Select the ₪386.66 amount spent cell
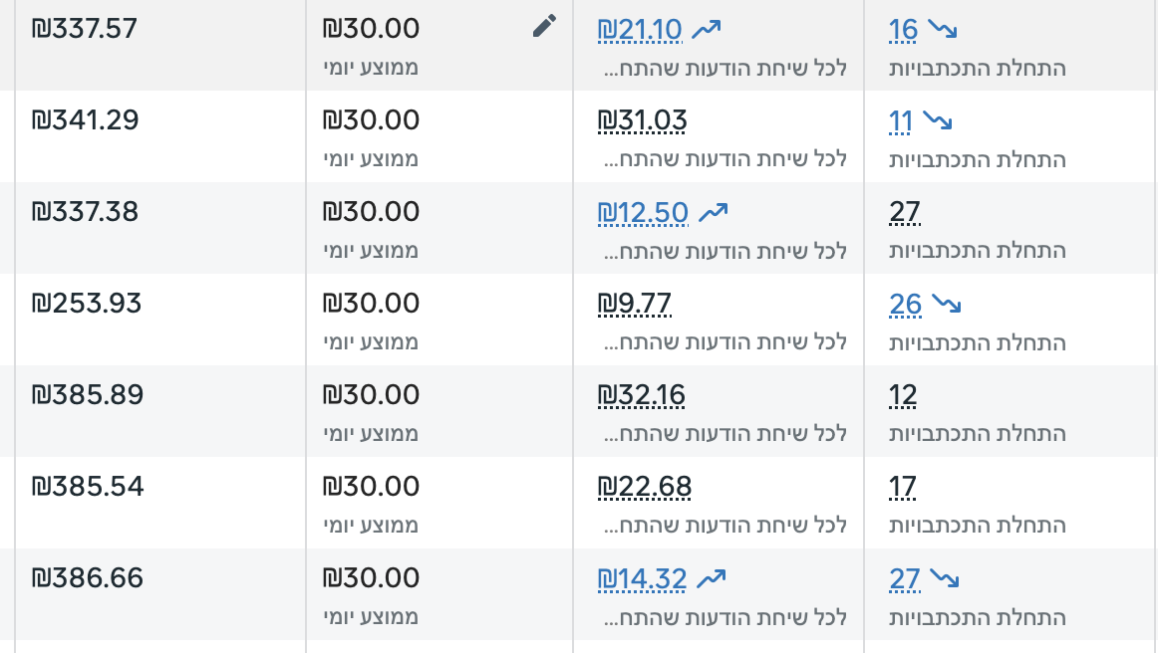This screenshot has height=653, width=1158. (x=88, y=578)
